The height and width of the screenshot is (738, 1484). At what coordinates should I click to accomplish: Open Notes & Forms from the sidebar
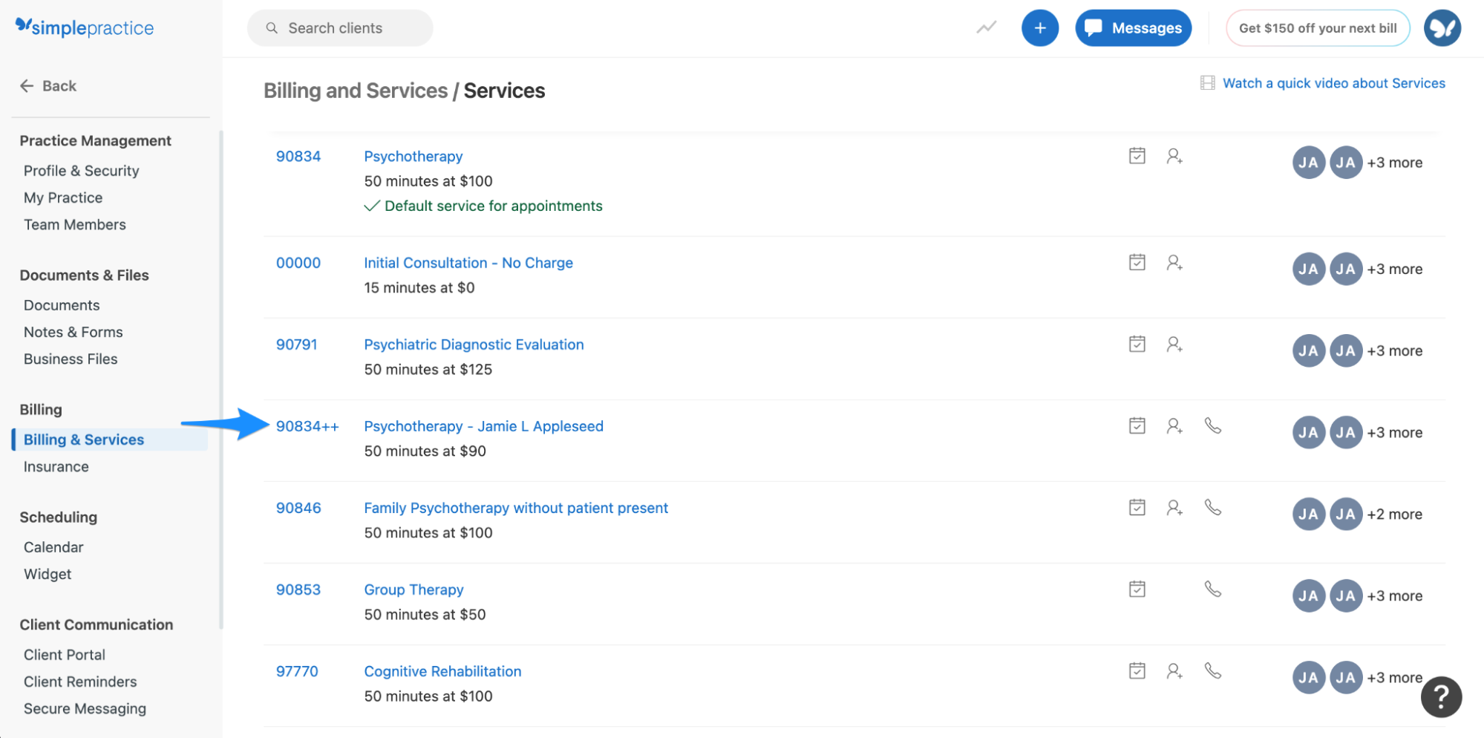tap(73, 332)
